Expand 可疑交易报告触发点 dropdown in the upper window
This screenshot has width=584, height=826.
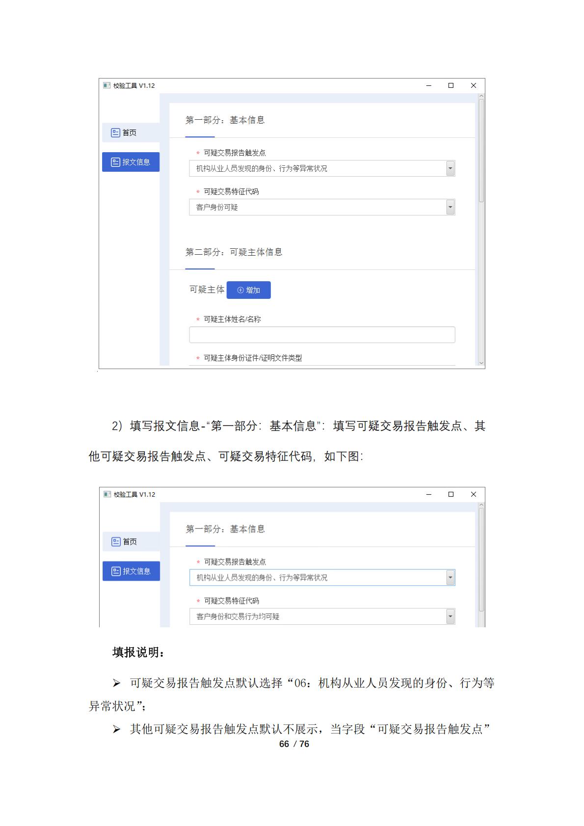coord(450,168)
